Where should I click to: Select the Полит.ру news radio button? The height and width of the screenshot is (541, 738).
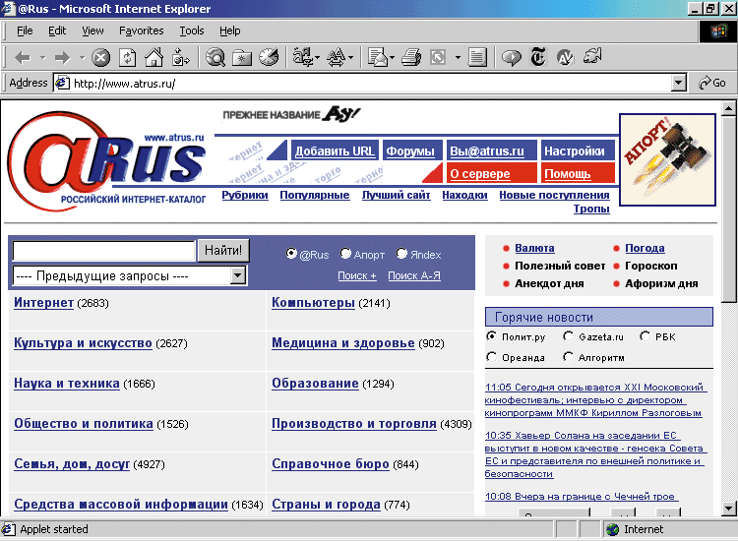(491, 336)
